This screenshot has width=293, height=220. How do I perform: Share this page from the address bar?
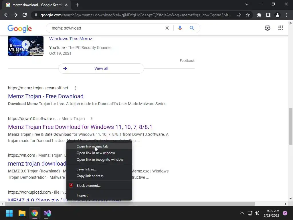click(239, 15)
